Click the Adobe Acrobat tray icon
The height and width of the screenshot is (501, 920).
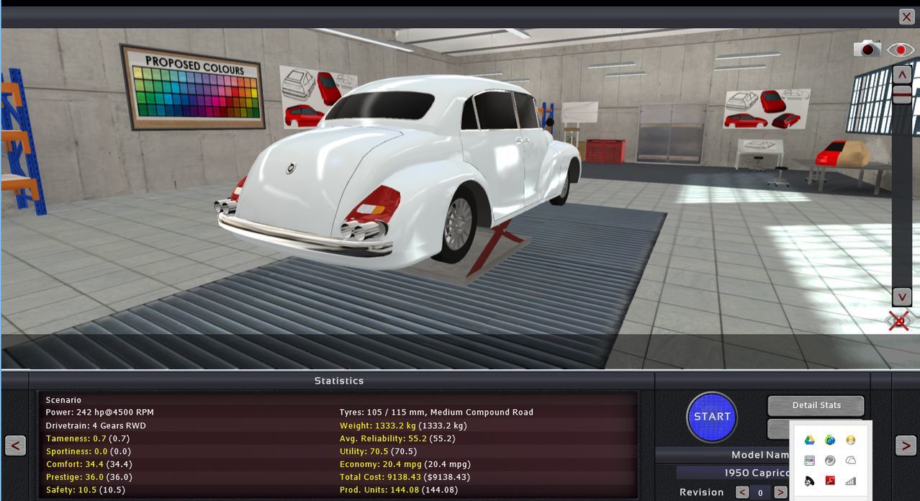pyautogui.click(x=830, y=481)
